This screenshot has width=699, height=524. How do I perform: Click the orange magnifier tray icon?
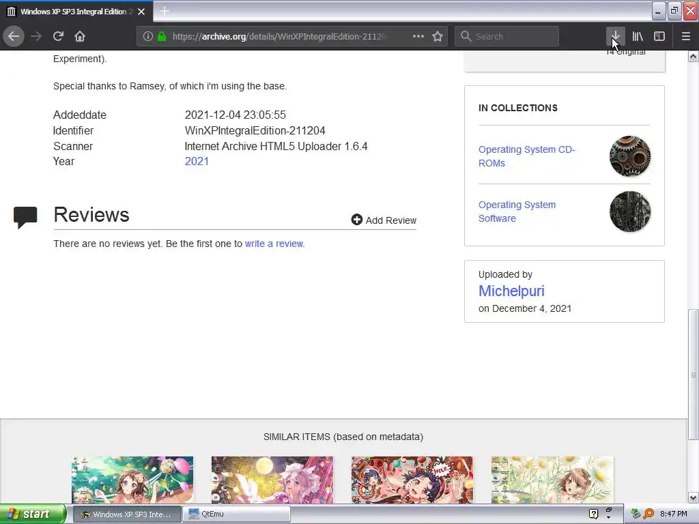pos(648,514)
